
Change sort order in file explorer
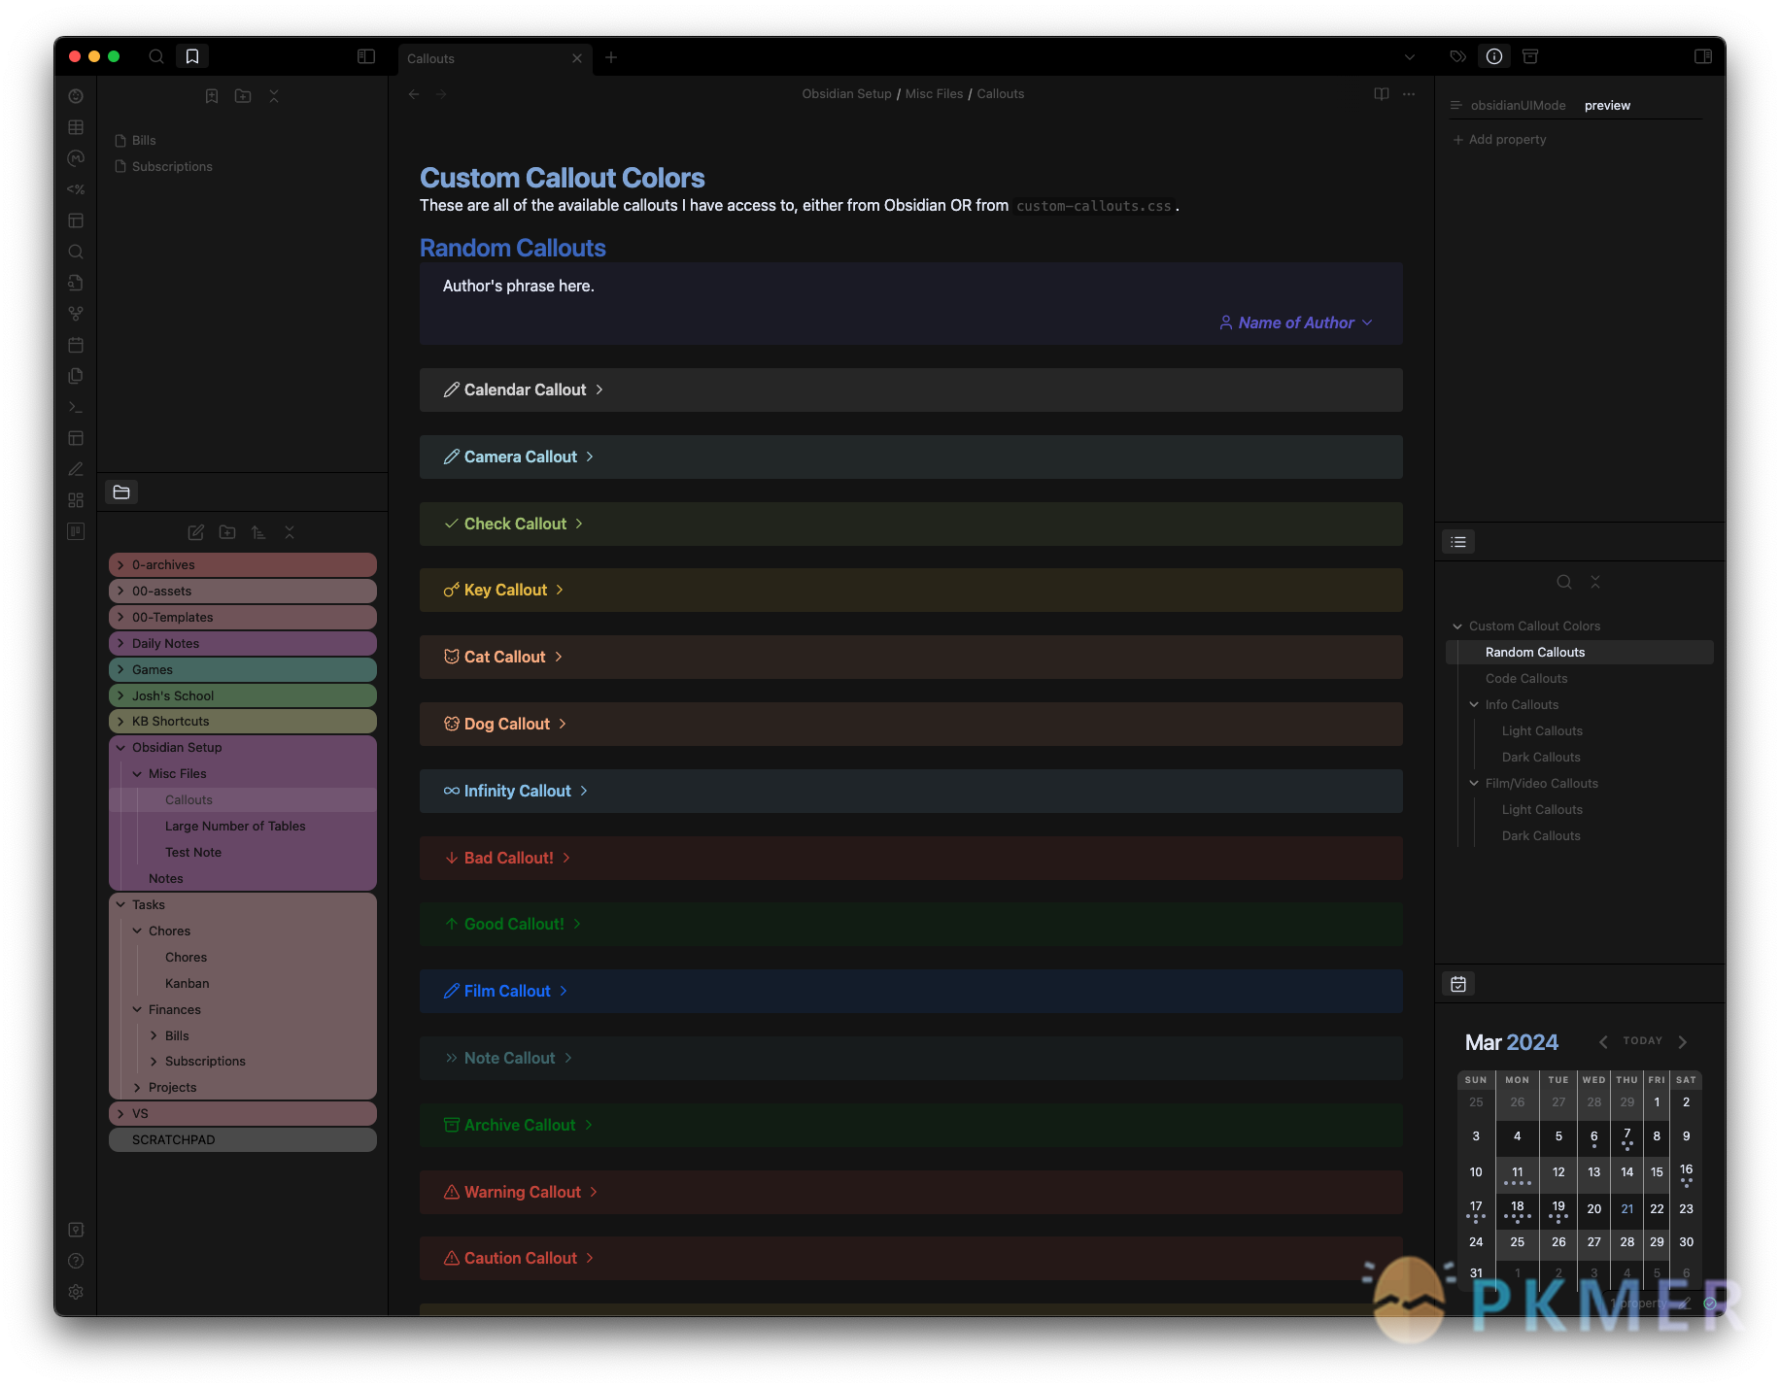coord(258,532)
